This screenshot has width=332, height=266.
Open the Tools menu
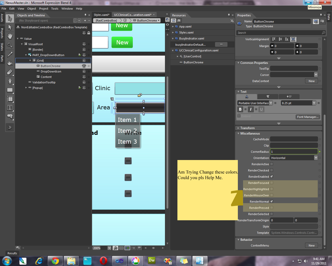pos(55,9)
